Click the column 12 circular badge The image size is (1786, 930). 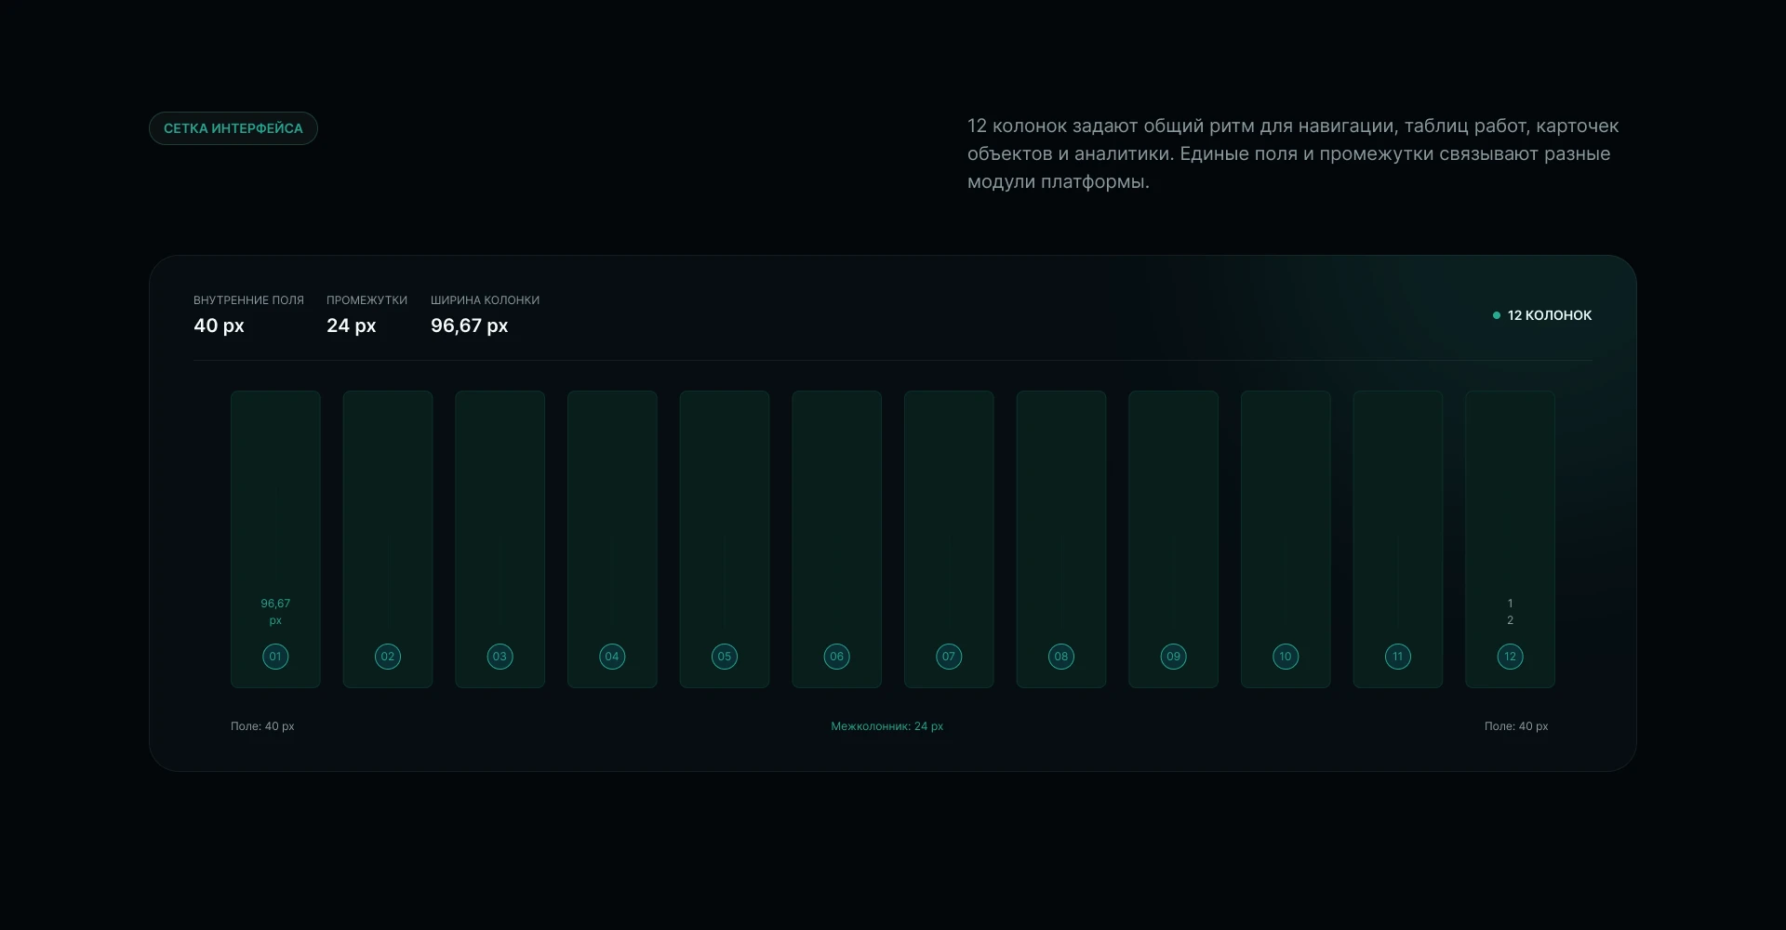1510,657
